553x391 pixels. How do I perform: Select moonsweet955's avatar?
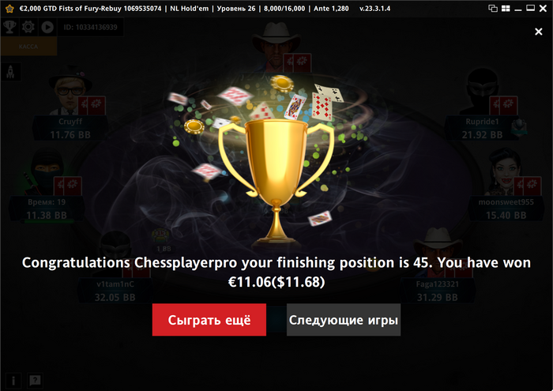tap(504, 171)
